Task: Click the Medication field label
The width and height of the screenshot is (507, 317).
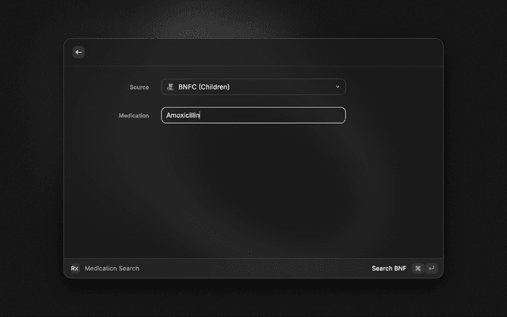Action: 133,116
